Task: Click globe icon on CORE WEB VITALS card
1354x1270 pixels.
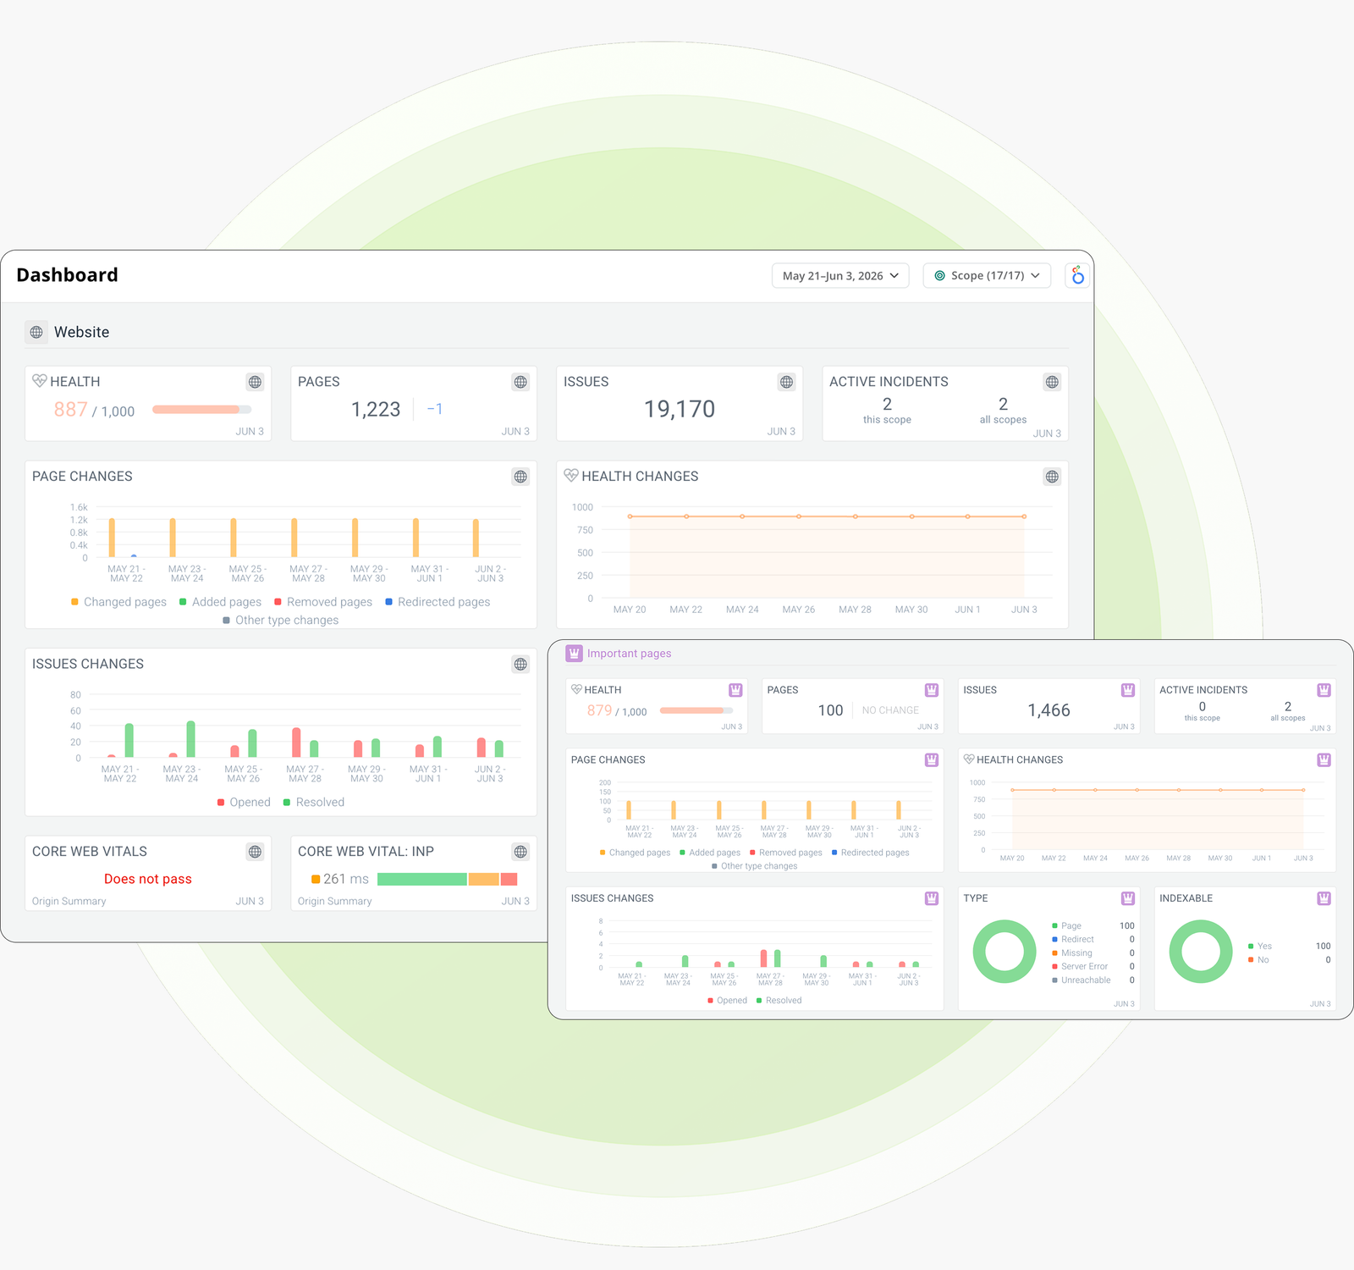Action: (255, 852)
